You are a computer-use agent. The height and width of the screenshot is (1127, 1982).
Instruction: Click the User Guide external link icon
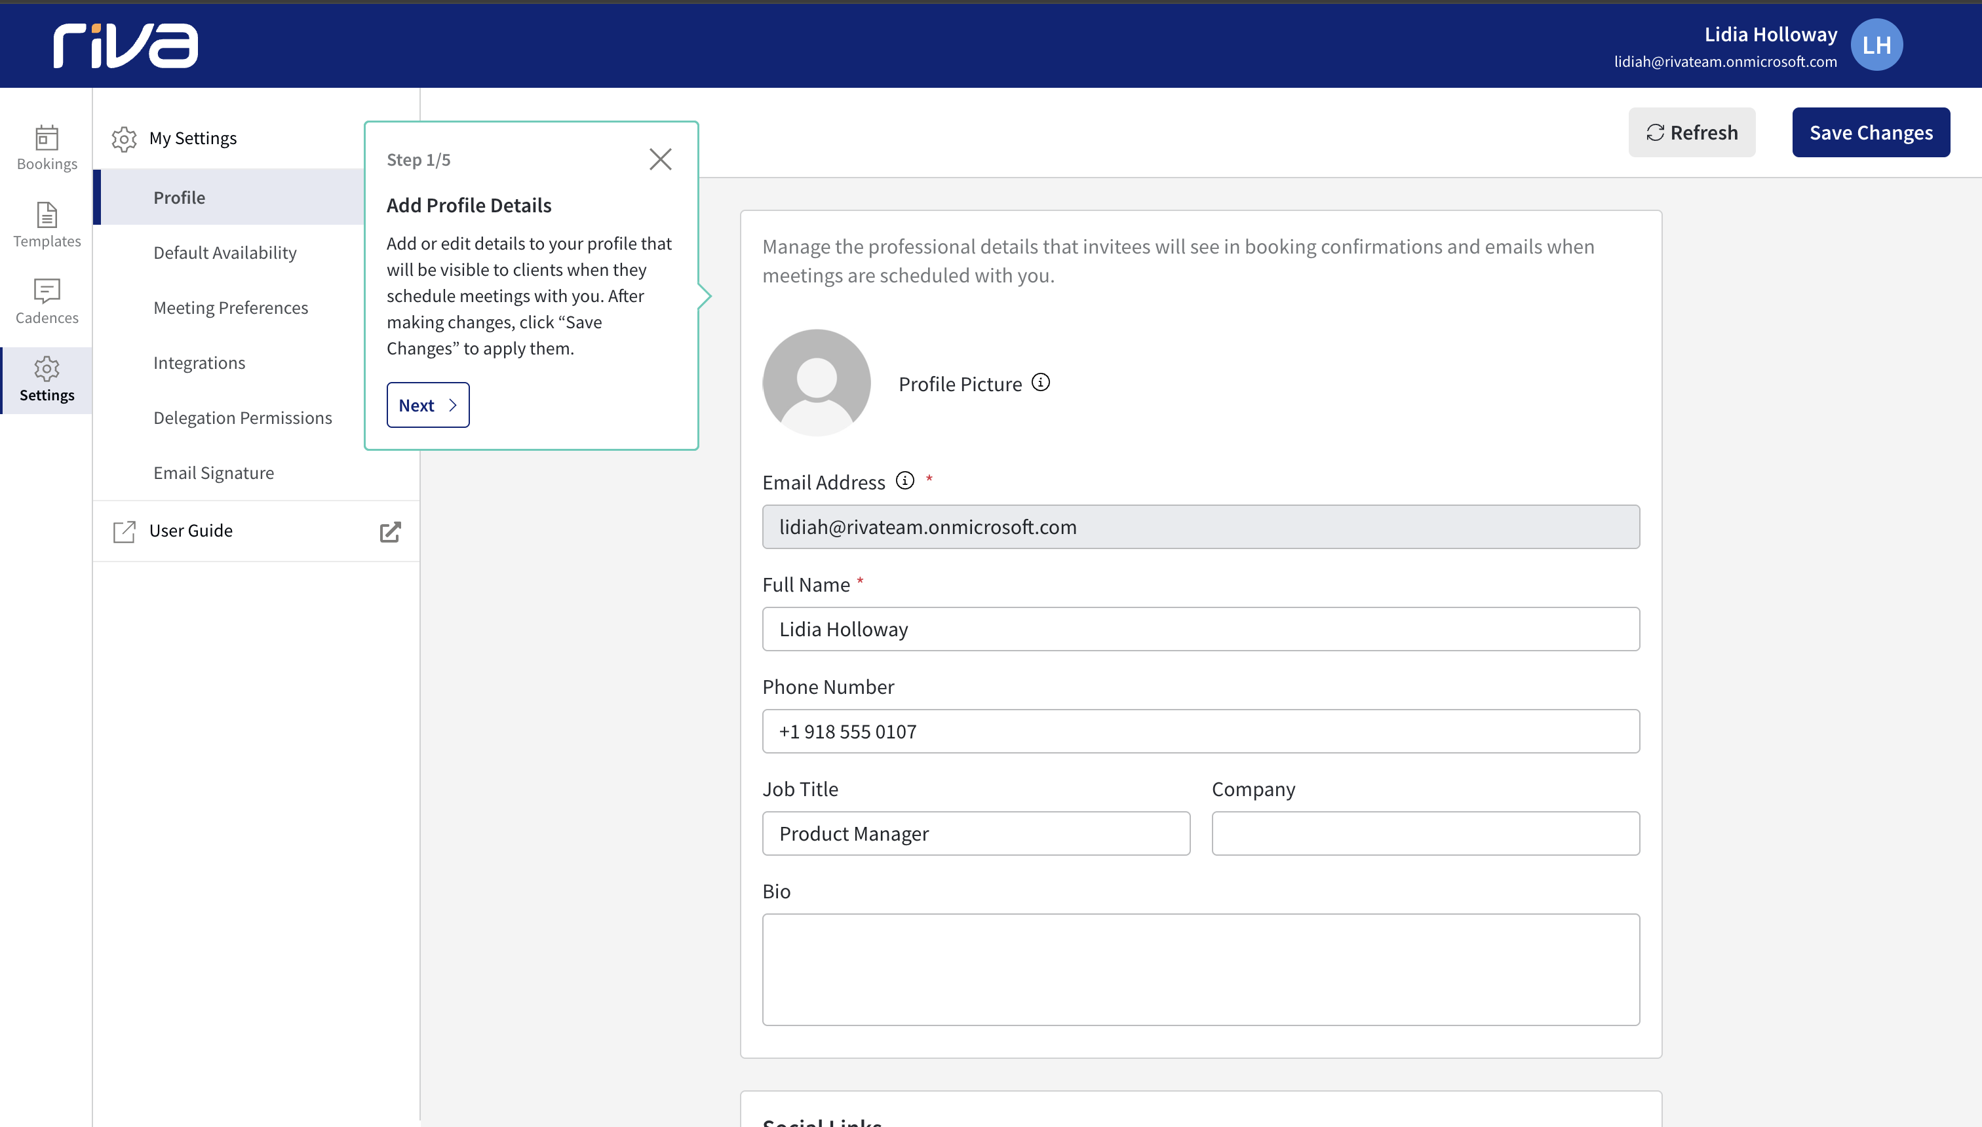point(390,532)
